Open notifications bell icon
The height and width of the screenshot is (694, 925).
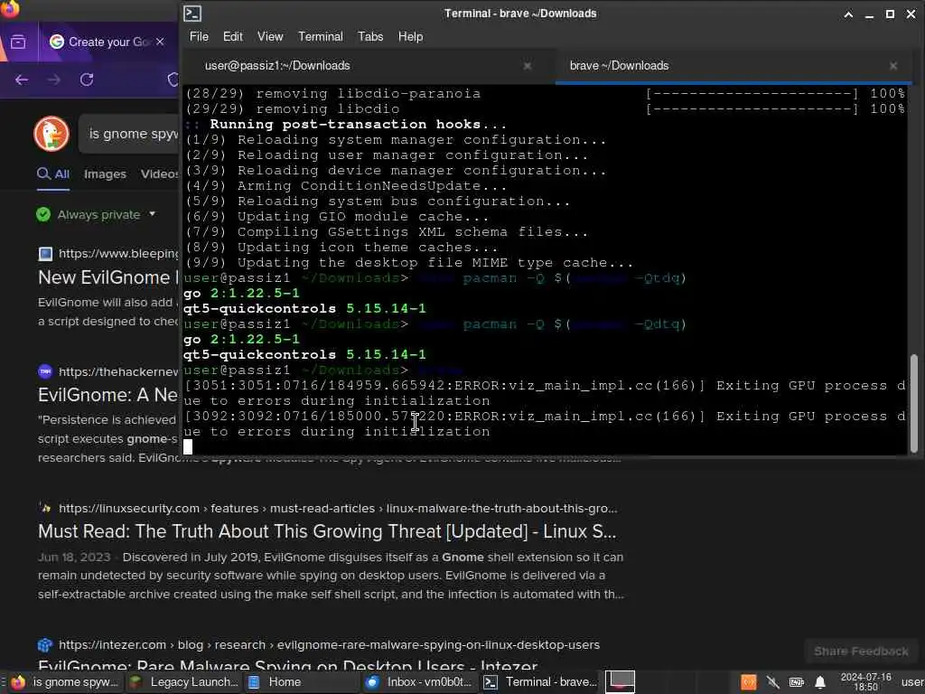click(820, 683)
